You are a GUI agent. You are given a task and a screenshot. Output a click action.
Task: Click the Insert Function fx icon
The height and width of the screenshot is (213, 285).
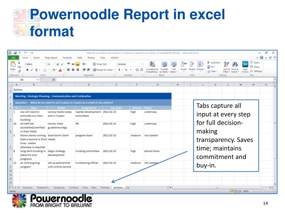coord(54,80)
